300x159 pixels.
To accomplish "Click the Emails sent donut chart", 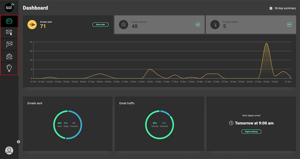I will point(68,125).
